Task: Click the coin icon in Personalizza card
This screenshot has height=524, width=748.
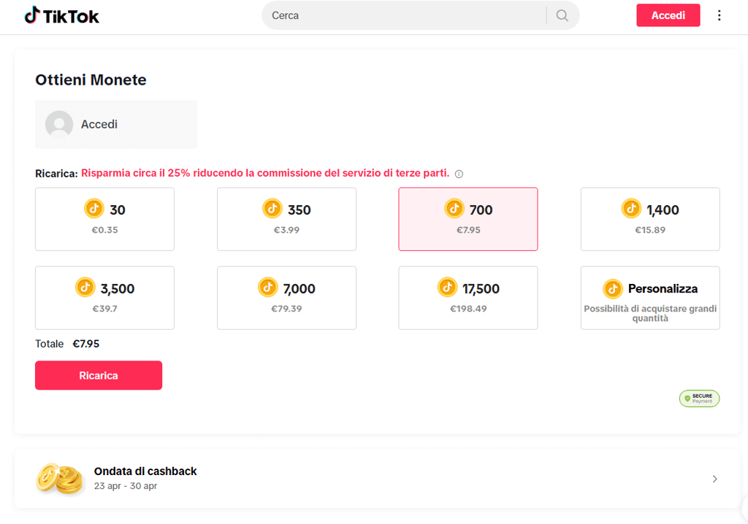Action: coord(613,289)
